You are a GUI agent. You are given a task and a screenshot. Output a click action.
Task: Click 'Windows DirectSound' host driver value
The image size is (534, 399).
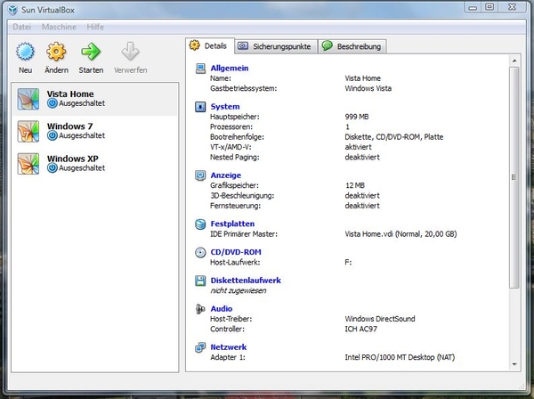point(380,319)
